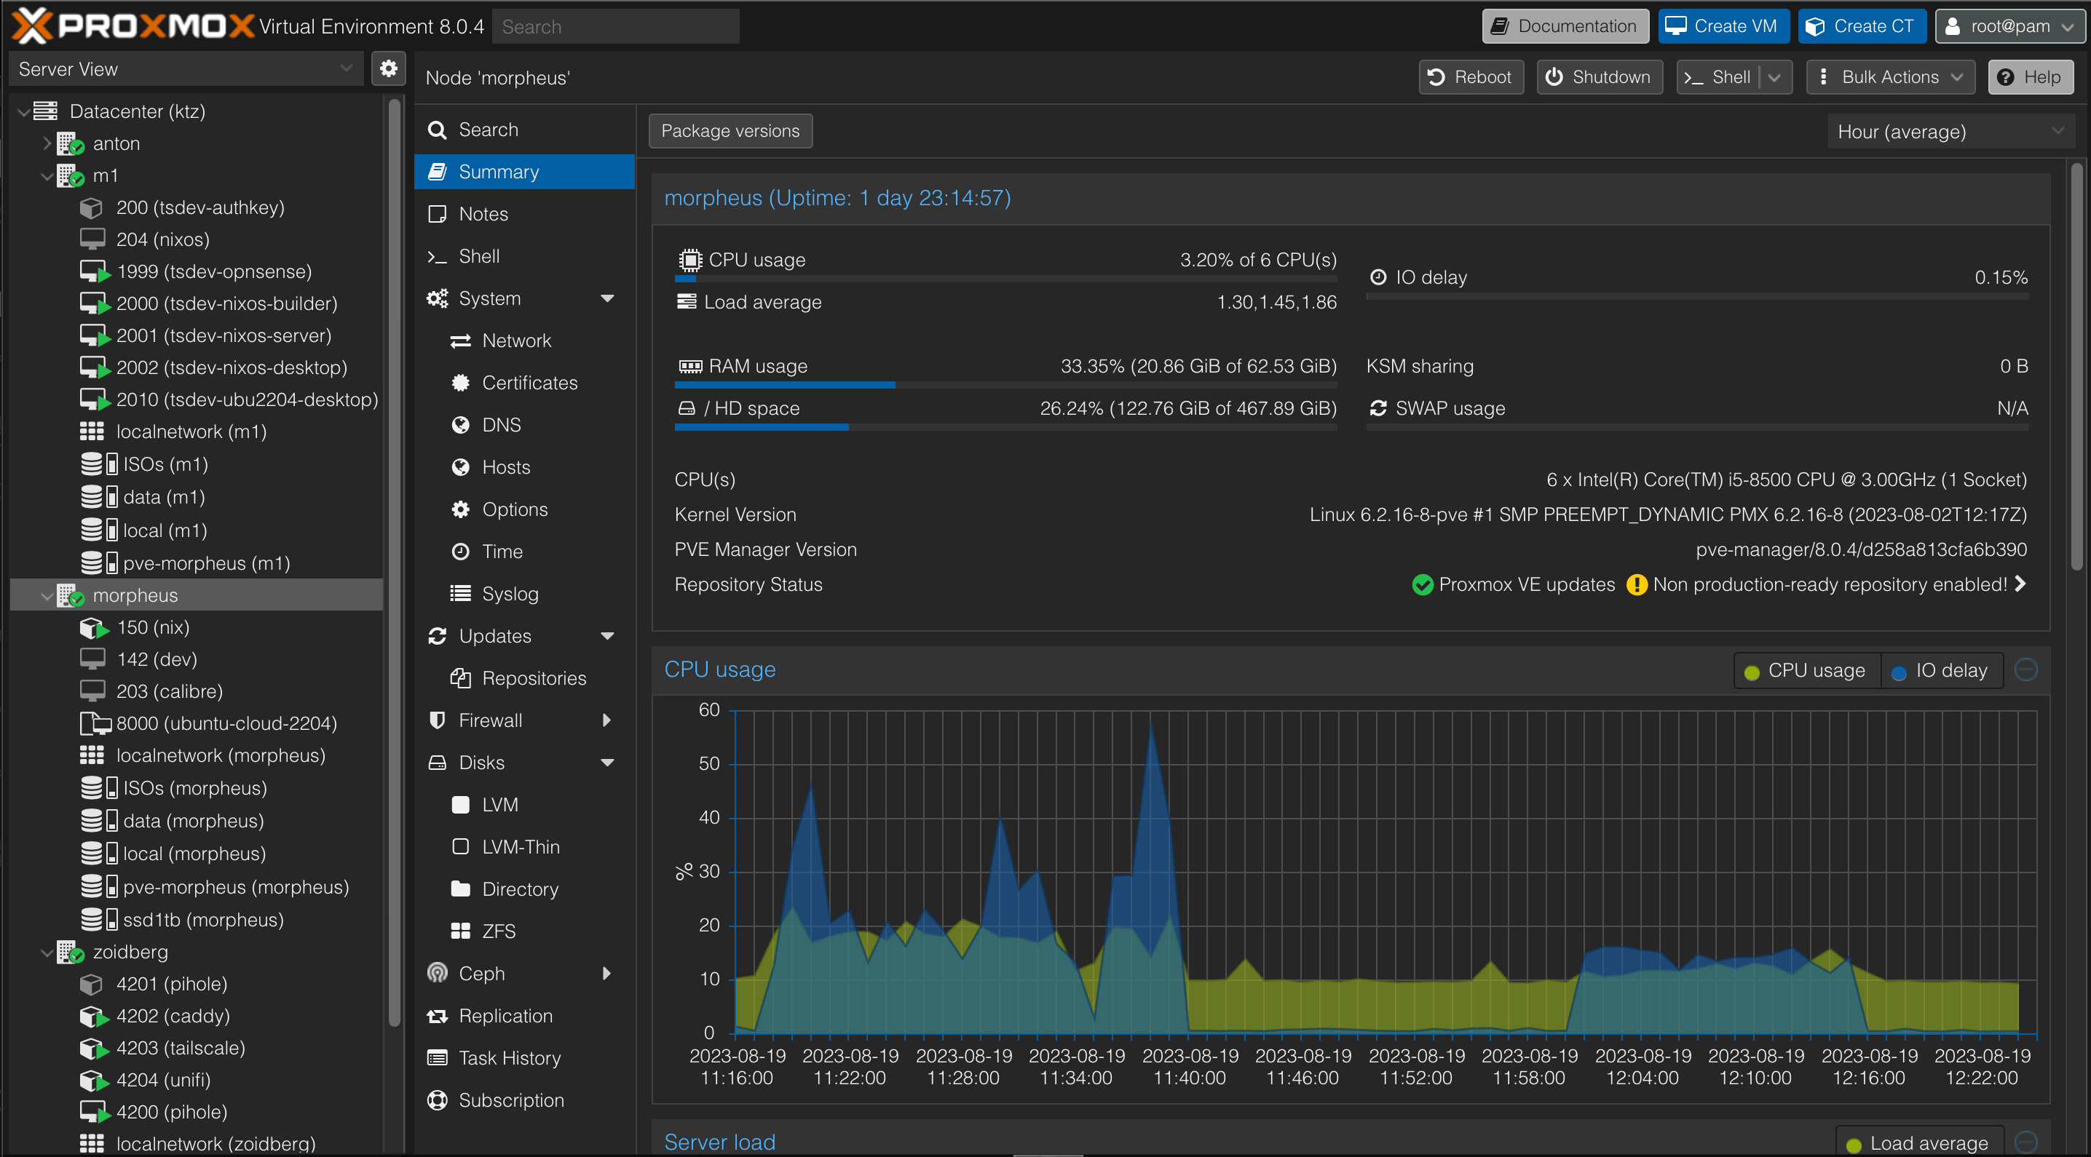2091x1157 pixels.
Task: Open the Replication section
Action: pos(505,1015)
